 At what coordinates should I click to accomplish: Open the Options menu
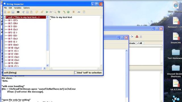pos(26,8)
